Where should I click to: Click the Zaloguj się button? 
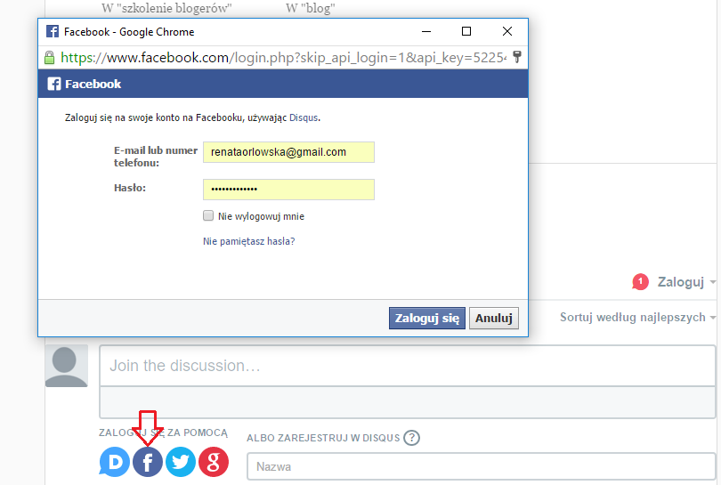[427, 318]
